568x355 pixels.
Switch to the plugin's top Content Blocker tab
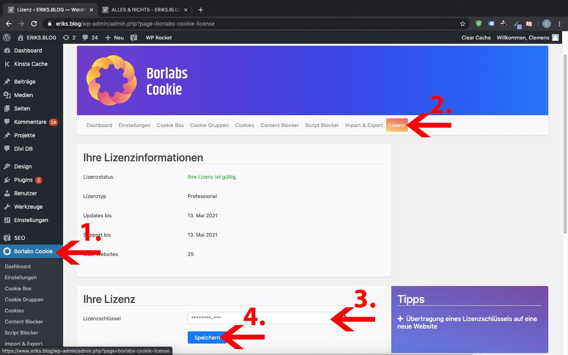[x=280, y=125]
